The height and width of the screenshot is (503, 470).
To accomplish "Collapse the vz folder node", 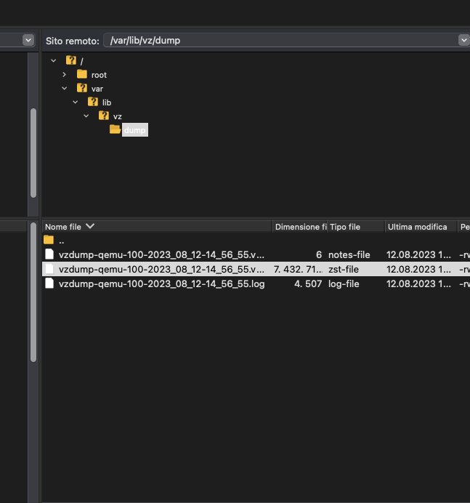I will 86,116.
